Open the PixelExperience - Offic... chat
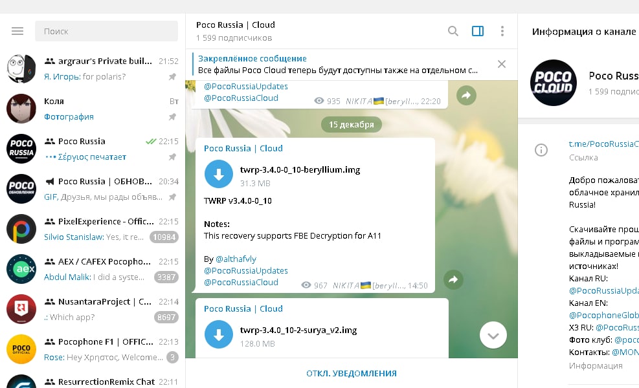The image size is (639, 388). coord(93,229)
